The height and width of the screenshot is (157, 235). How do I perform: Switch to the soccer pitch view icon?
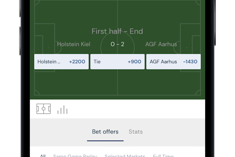[43, 109]
